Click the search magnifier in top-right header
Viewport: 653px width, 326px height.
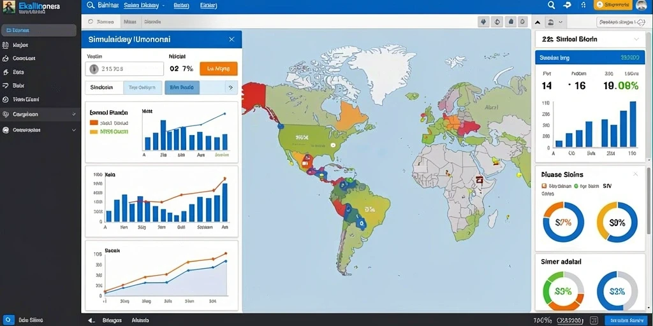(551, 5)
